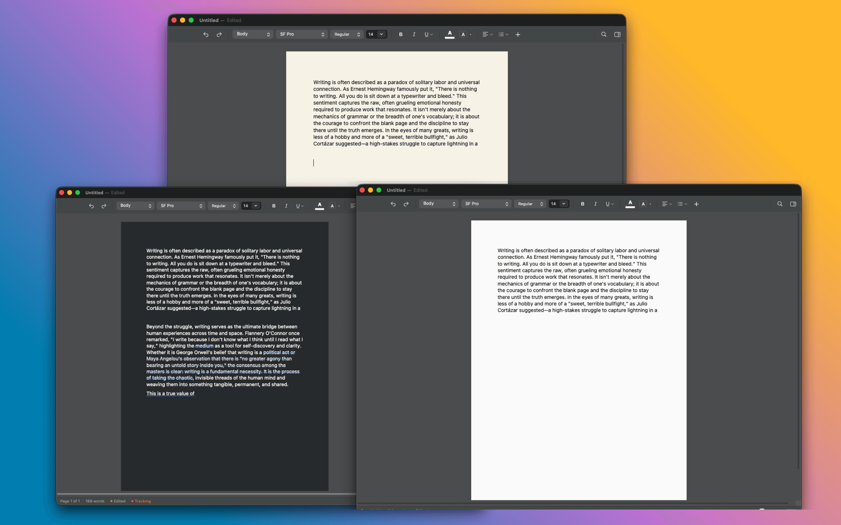Click the 189 words counter

(95, 501)
